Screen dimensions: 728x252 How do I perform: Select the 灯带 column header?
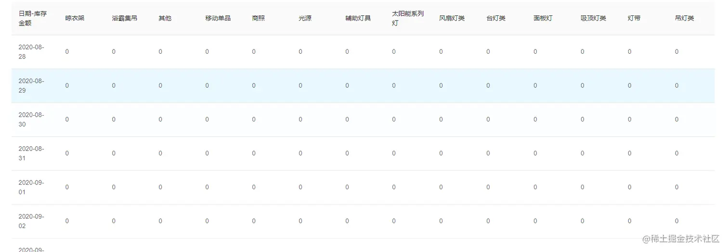634,18
